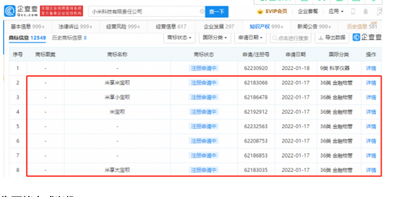397x197 pixels.
Task: Select the 历史商标信息 sub-tab
Action: pos(69,38)
